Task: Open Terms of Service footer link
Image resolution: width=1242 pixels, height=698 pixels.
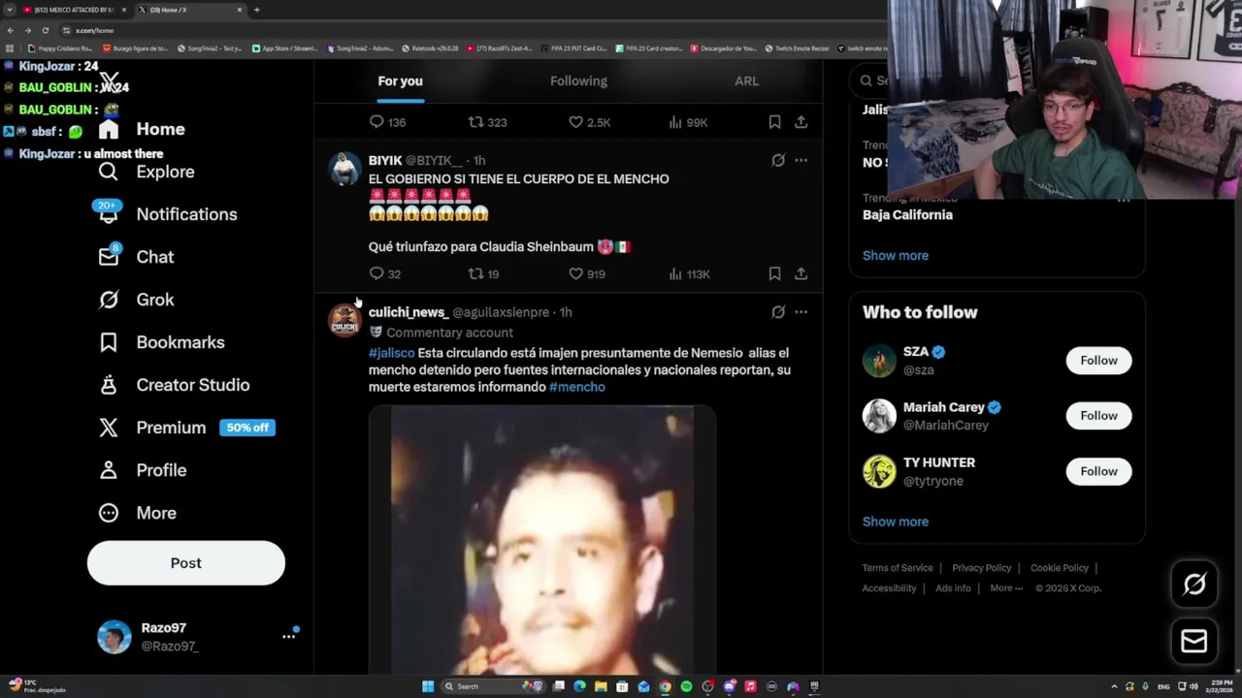Action: 898,568
